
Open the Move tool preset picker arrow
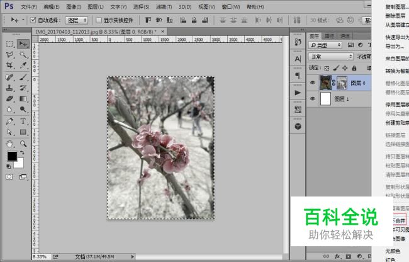click(x=23, y=20)
